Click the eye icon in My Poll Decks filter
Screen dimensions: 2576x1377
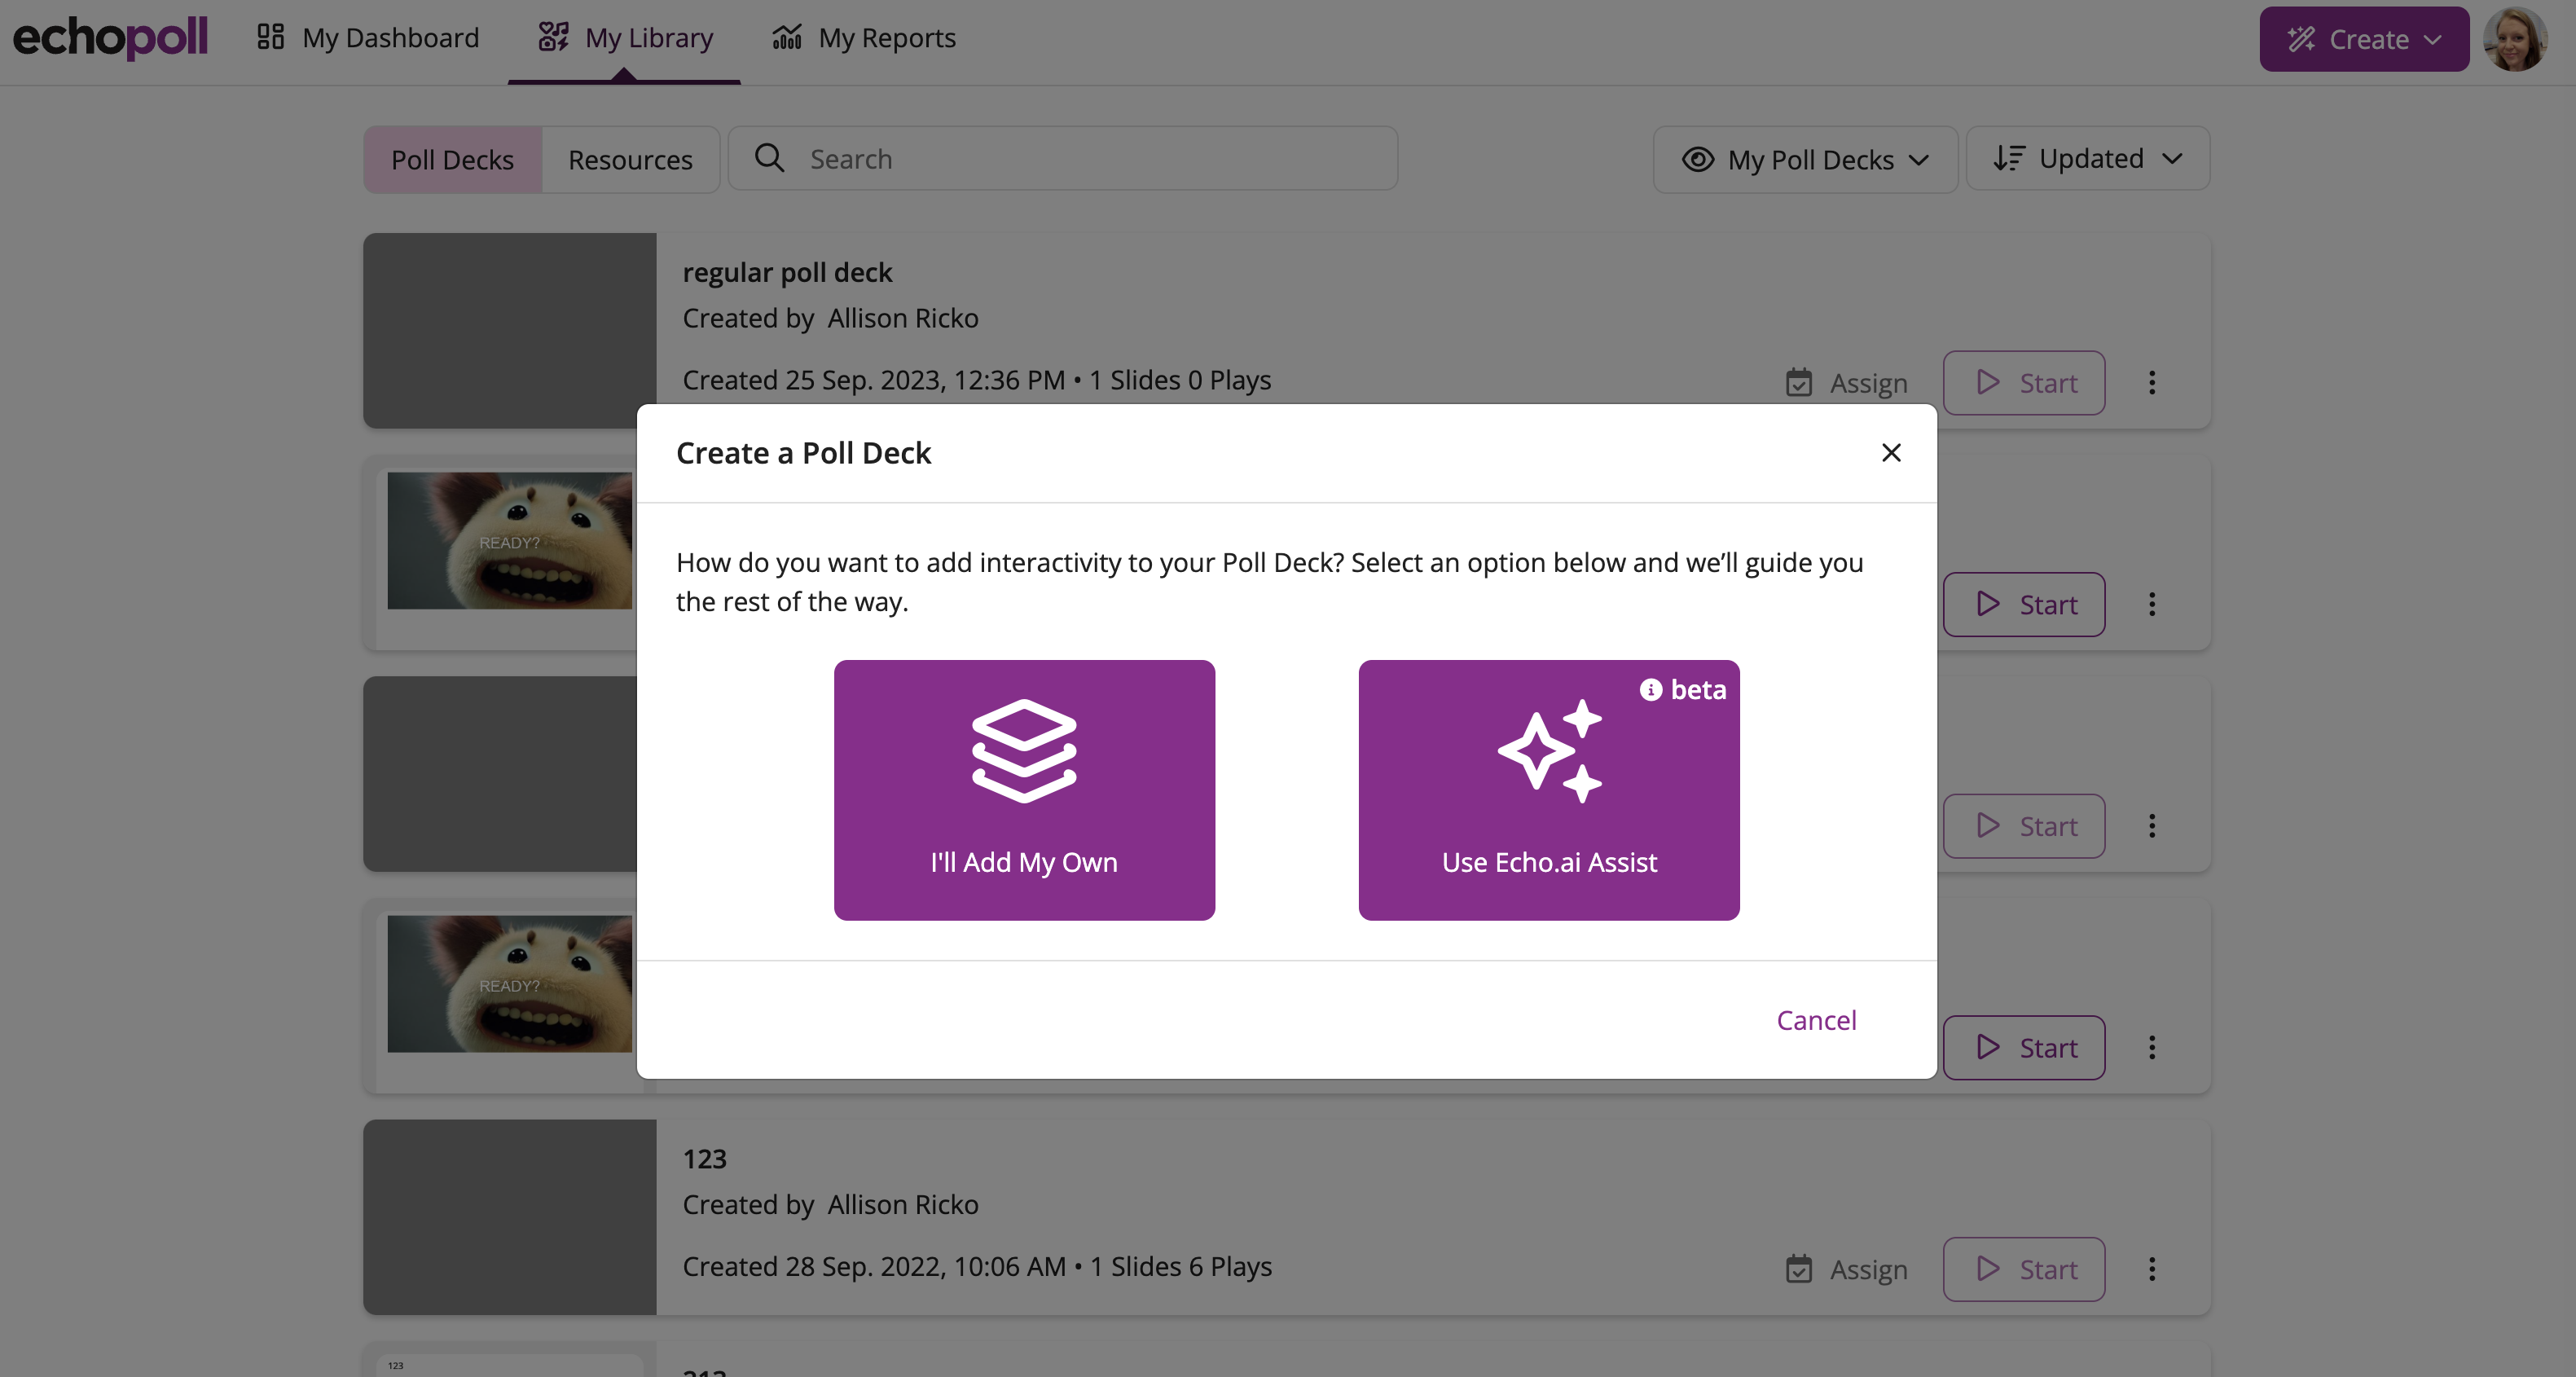point(1698,159)
